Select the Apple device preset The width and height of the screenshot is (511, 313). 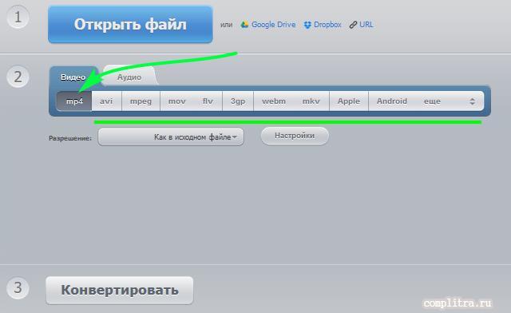(349, 101)
